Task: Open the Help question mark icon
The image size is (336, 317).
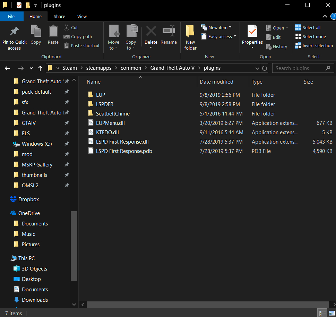Action: 334,17
